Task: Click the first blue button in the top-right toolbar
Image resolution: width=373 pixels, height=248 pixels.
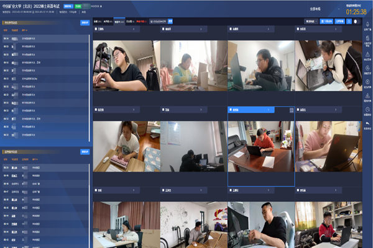Action: tap(325, 20)
